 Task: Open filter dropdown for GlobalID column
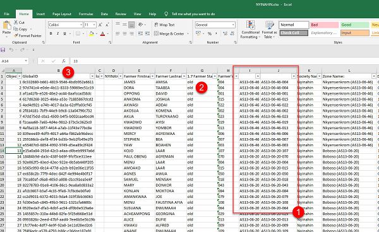coord(92,76)
